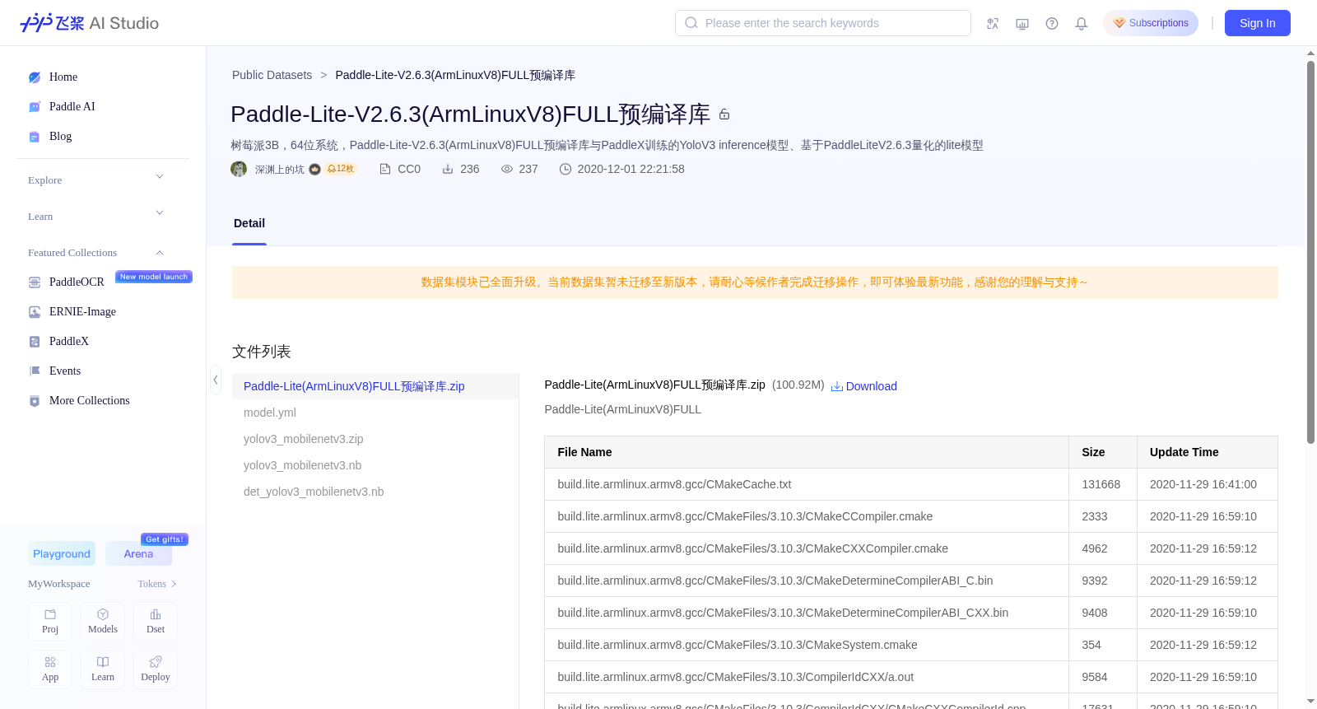Click the CMakeSystem.cmake file row

tap(910, 645)
